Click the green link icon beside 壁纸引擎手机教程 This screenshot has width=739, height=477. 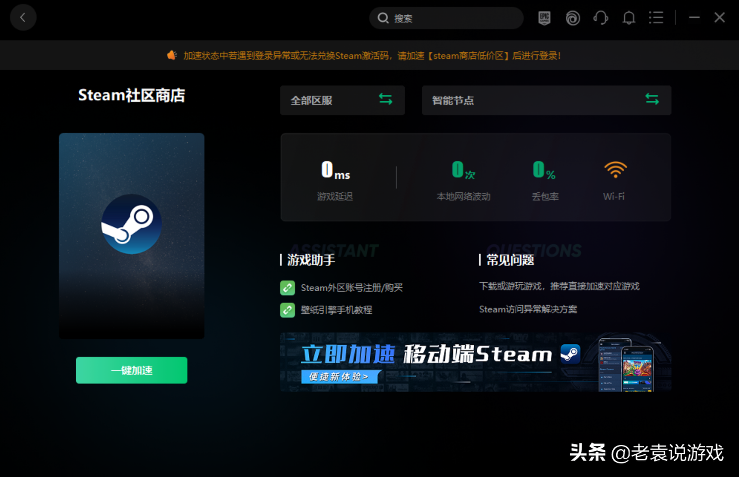(288, 310)
